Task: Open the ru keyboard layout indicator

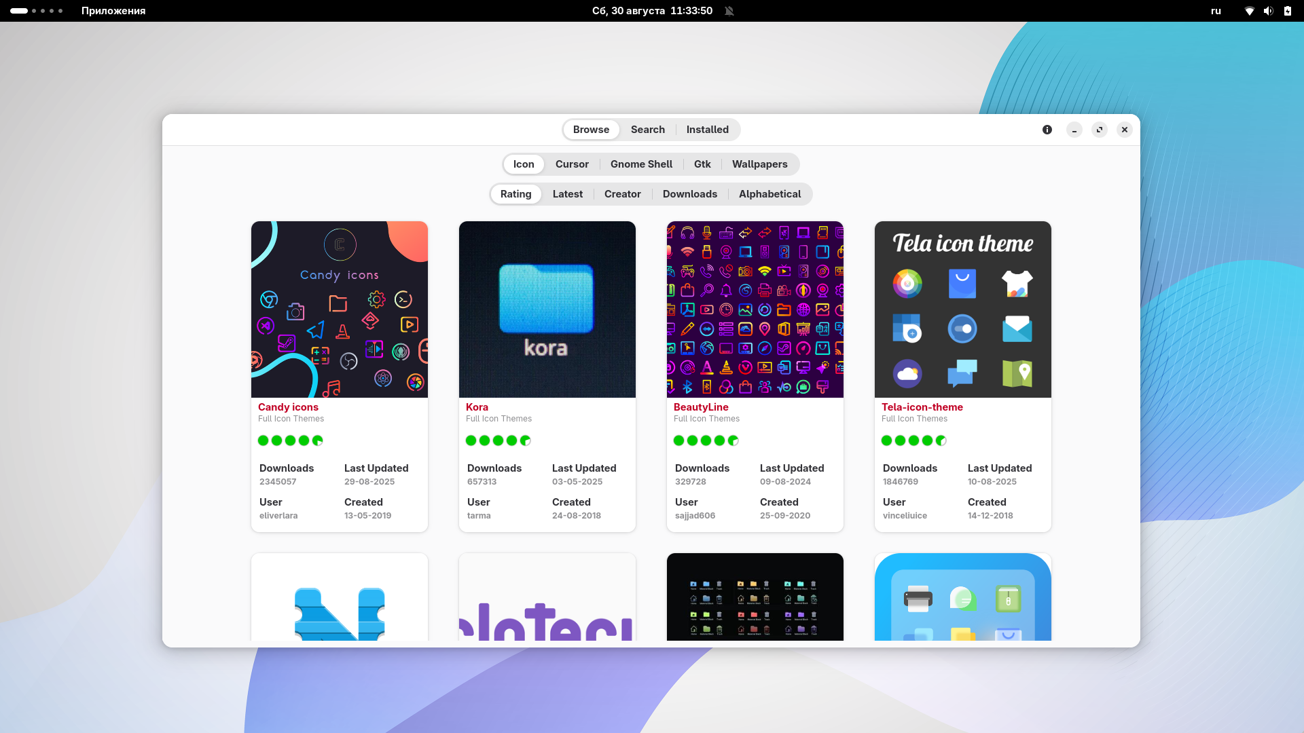Action: click(x=1216, y=11)
